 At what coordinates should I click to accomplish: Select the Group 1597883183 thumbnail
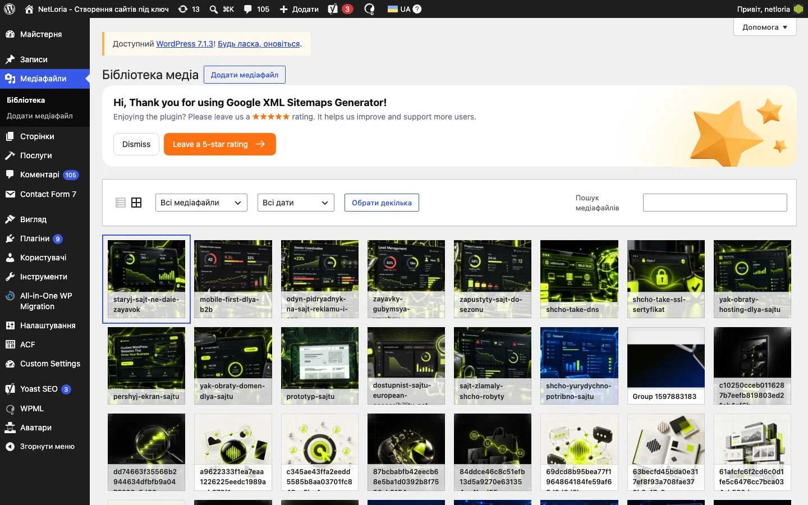tap(666, 366)
